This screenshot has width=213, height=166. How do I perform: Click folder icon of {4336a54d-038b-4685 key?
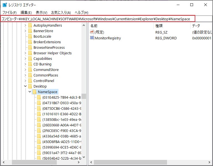[x=39, y=136]
